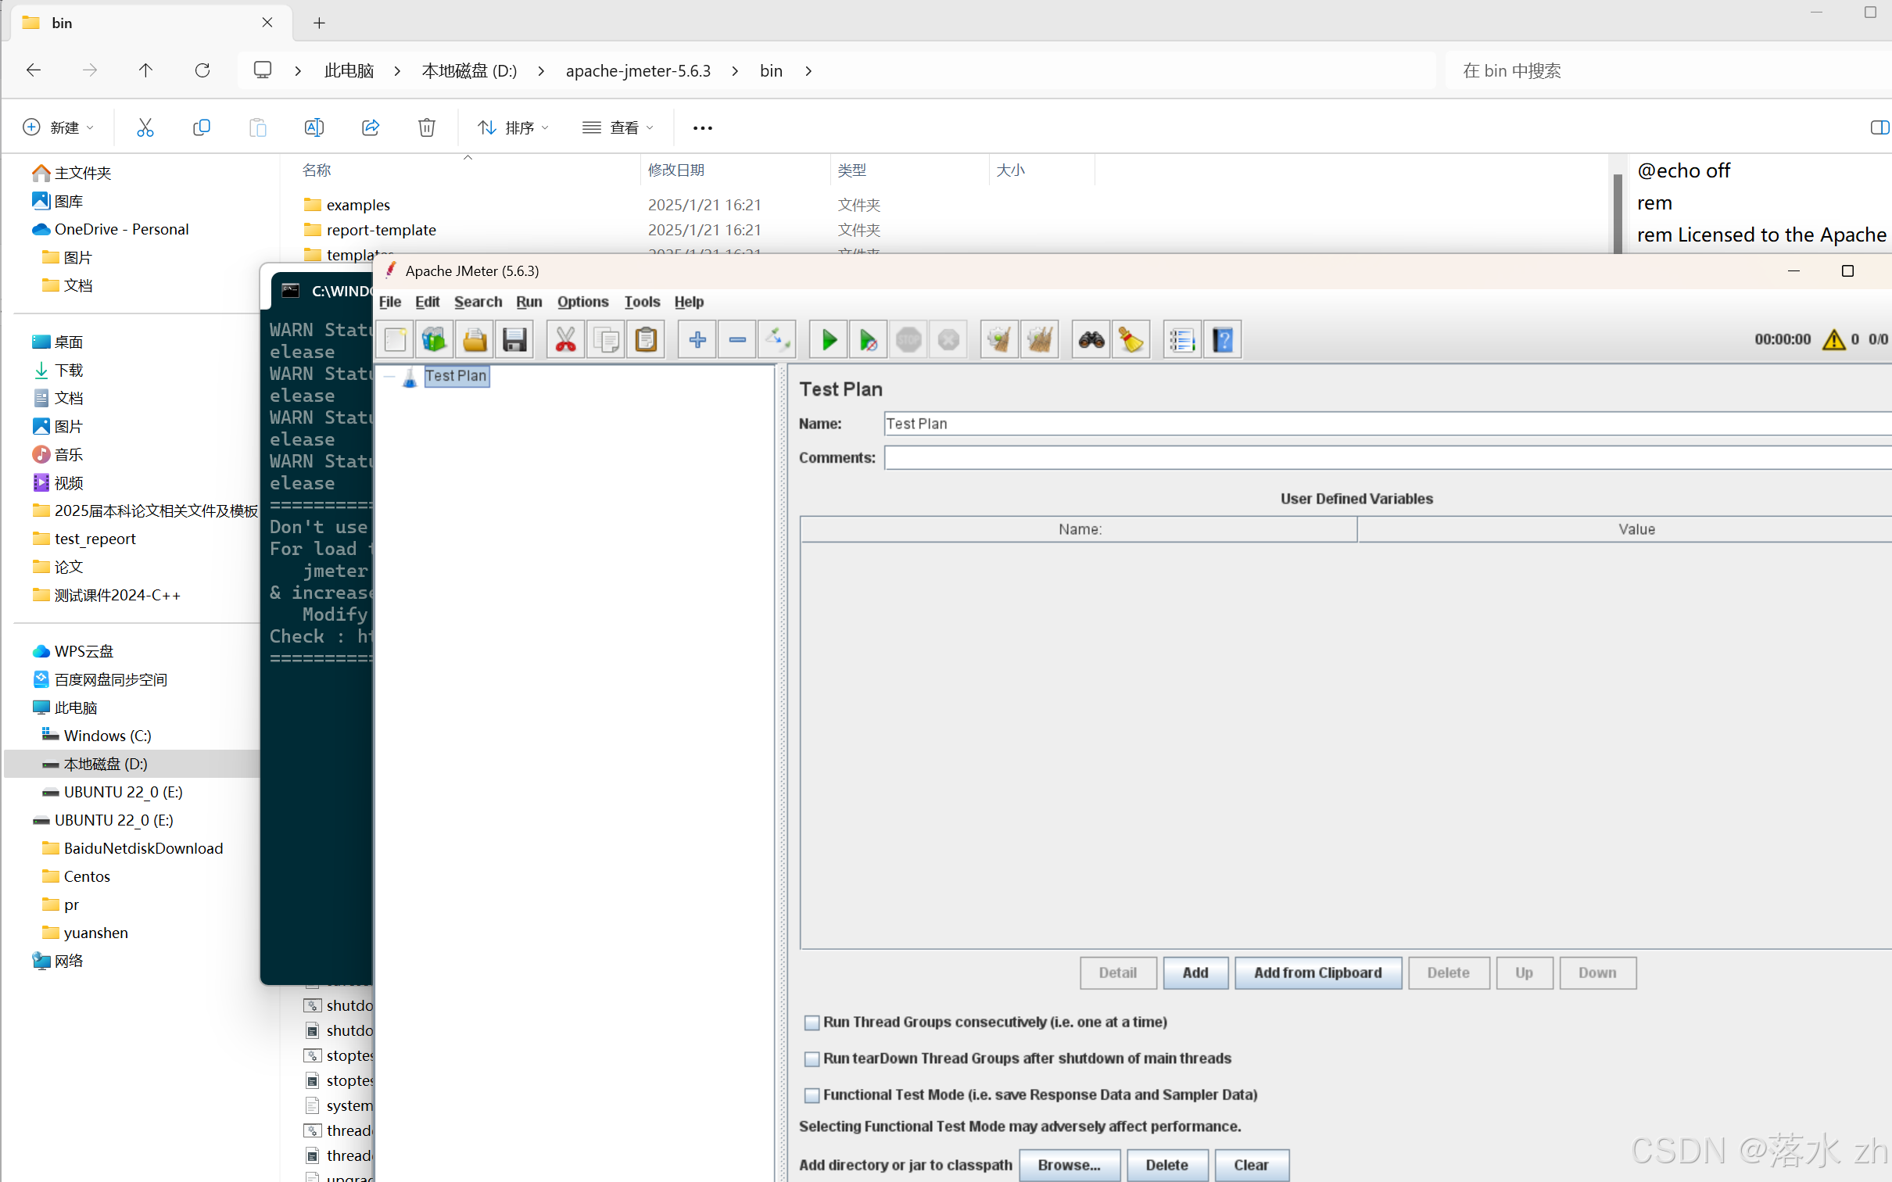Click the Clear All results icon
Viewport: 1892px width, 1182px height.
tap(1131, 339)
